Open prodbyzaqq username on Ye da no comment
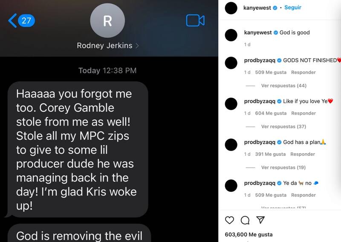341x242 pixels. pyautogui.click(x=260, y=183)
